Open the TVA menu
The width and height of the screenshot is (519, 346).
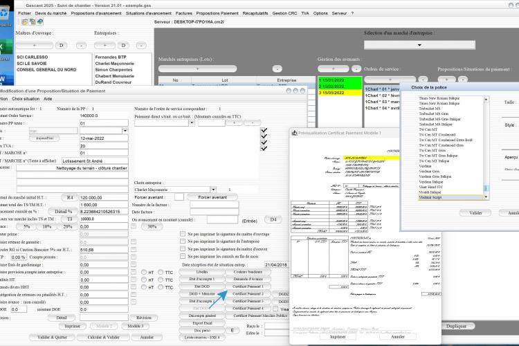pos(305,13)
